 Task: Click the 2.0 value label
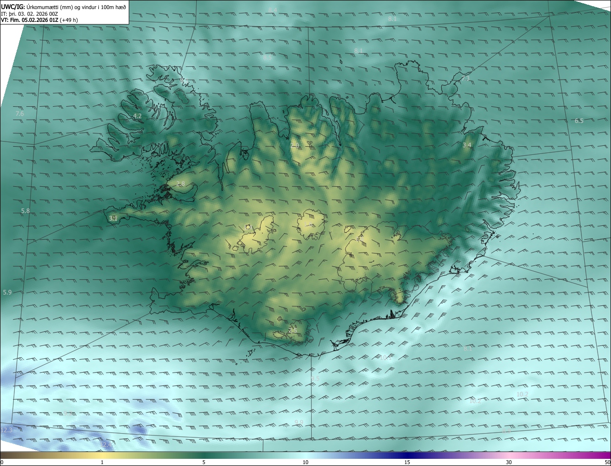pyautogui.click(x=295, y=145)
